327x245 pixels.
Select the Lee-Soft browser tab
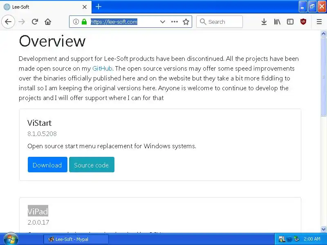[46, 7]
